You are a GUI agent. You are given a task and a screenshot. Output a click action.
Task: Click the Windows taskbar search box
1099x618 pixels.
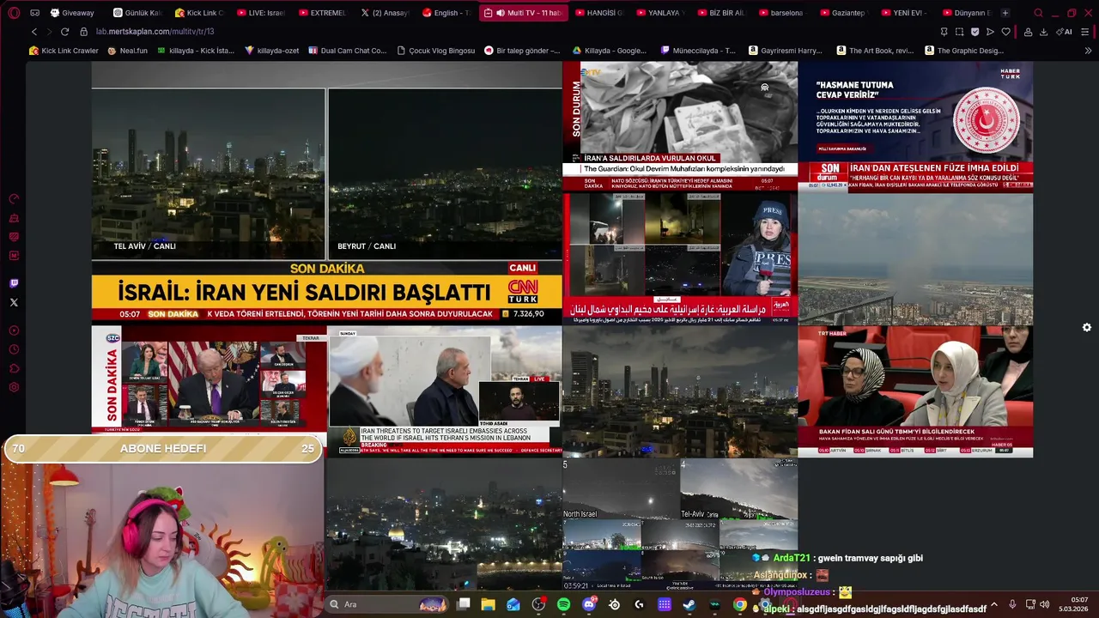pos(385,604)
